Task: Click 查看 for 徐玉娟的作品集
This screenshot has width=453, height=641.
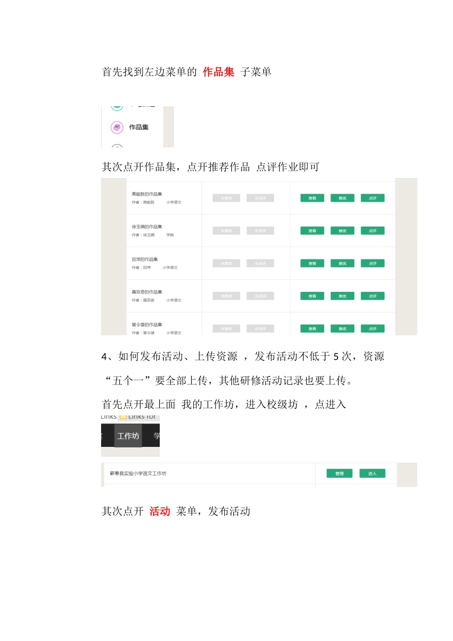Action: 312,231
